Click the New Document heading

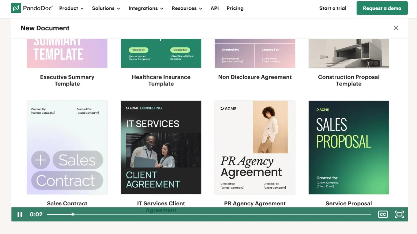(45, 28)
